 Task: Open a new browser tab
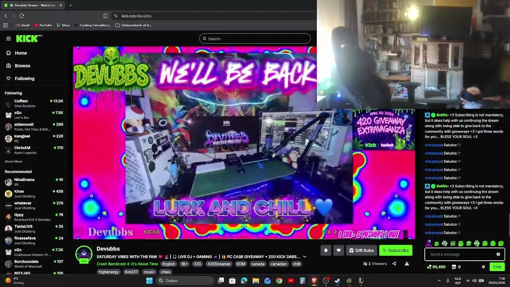[71, 5]
